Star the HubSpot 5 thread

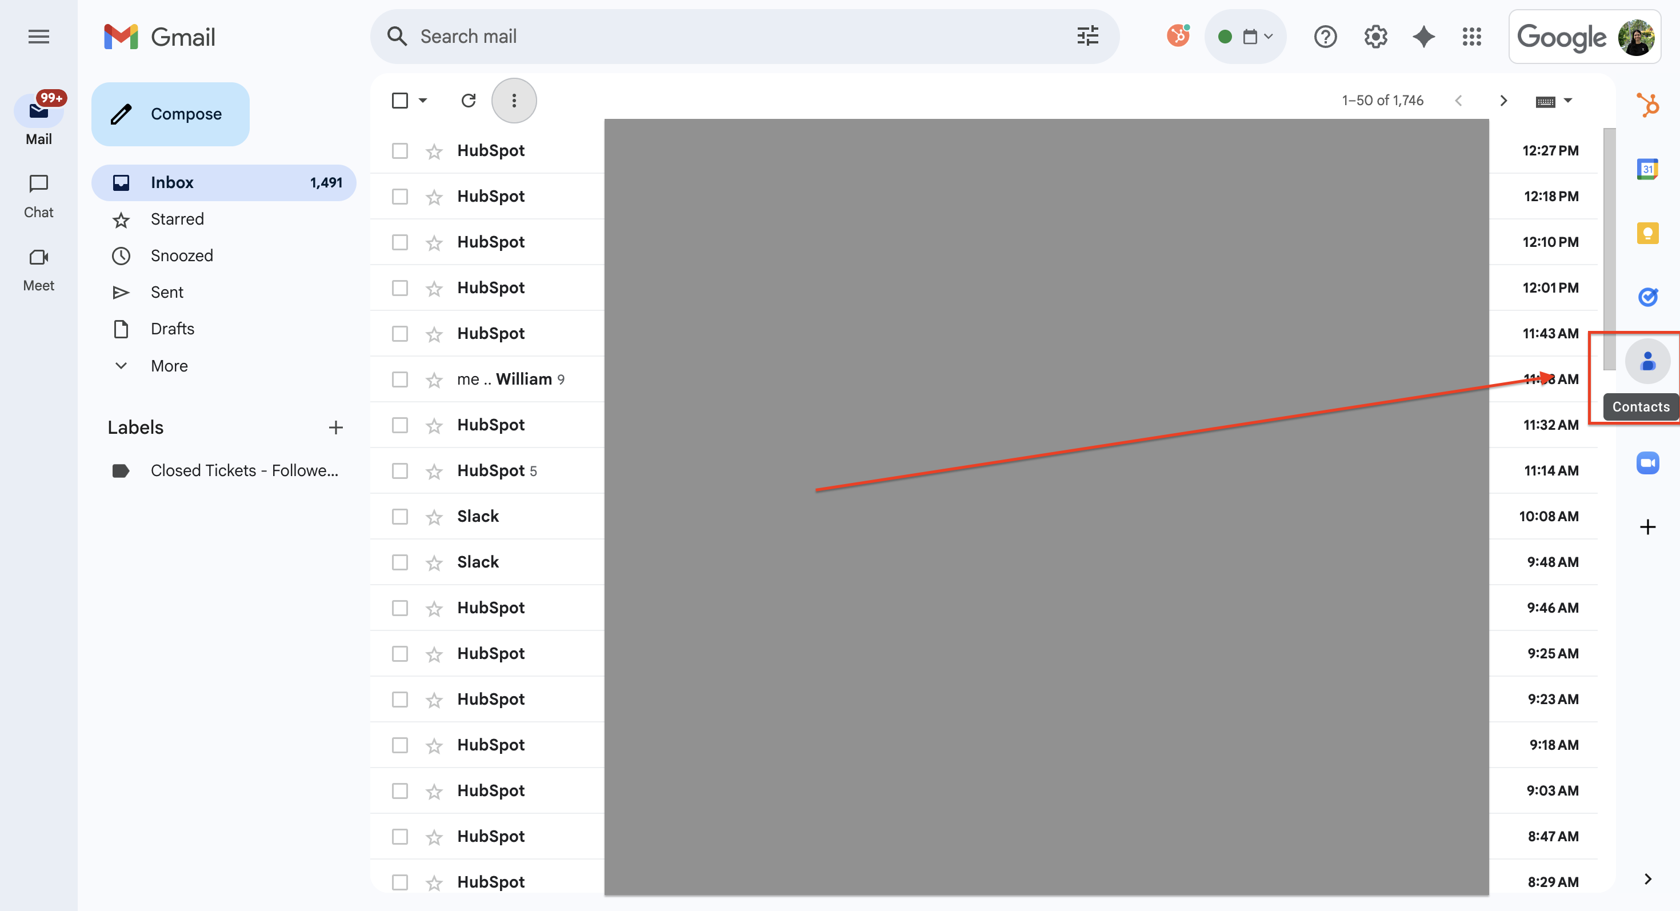pyautogui.click(x=434, y=471)
